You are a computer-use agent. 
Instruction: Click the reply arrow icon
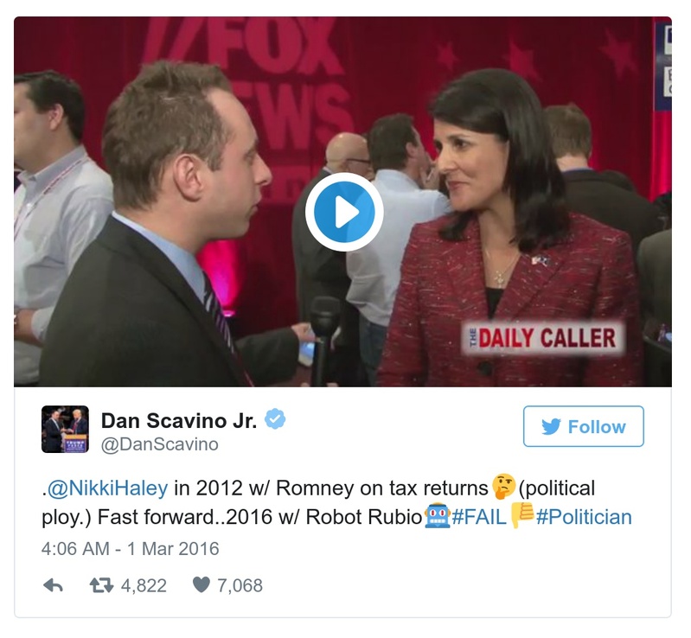click(x=54, y=585)
